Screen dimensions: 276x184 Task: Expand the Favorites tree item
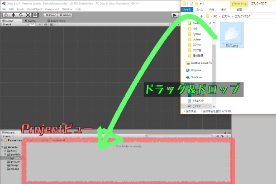point(2,140)
